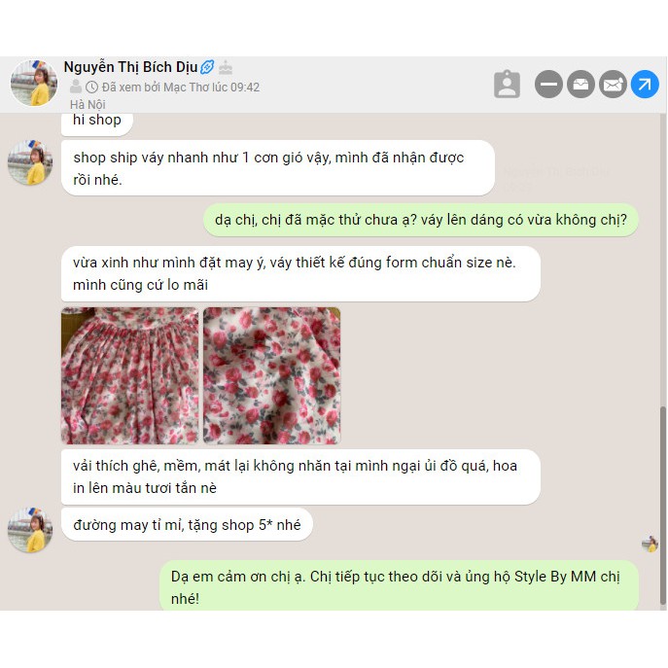Image resolution: width=668 pixels, height=668 pixels.
Task: Click the clock icon before seen status
Action: coord(91,87)
